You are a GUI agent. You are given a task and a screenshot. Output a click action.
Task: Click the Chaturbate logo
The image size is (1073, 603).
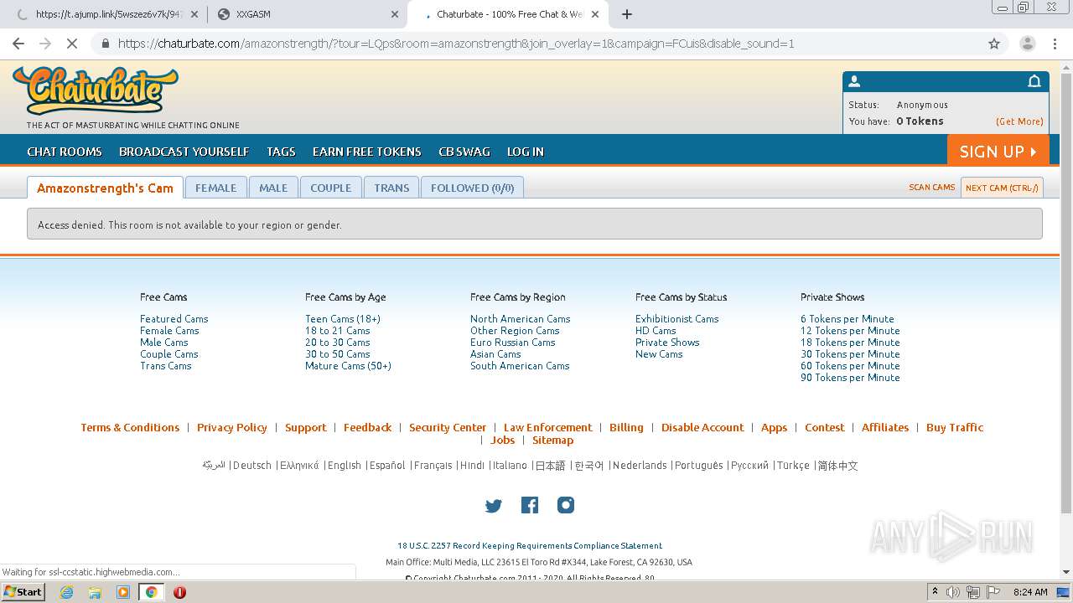[x=96, y=90]
